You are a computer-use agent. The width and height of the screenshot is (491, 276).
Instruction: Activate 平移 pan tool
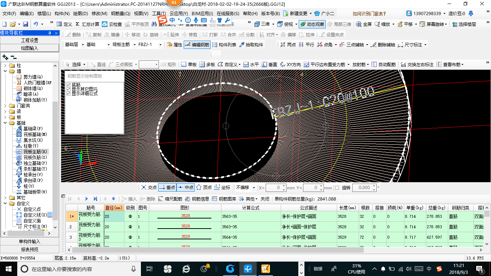tap(405, 24)
